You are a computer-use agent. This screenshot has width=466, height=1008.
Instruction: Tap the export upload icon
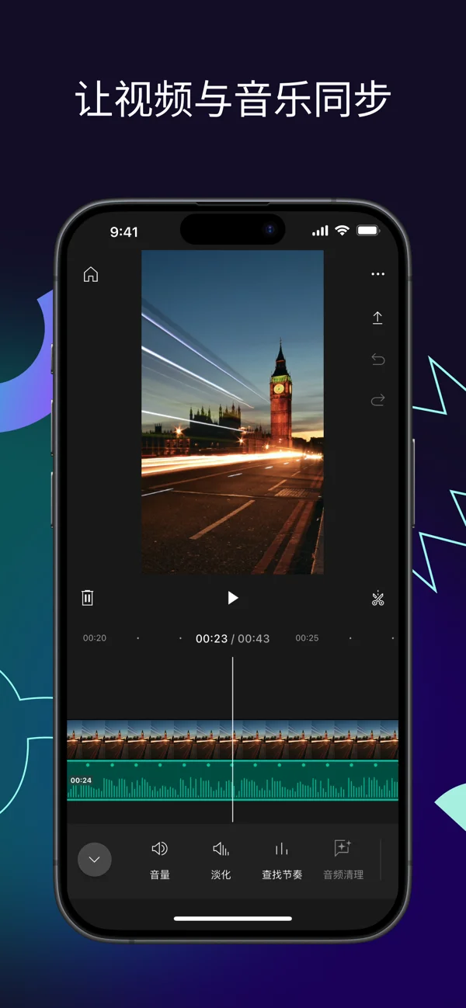377,318
